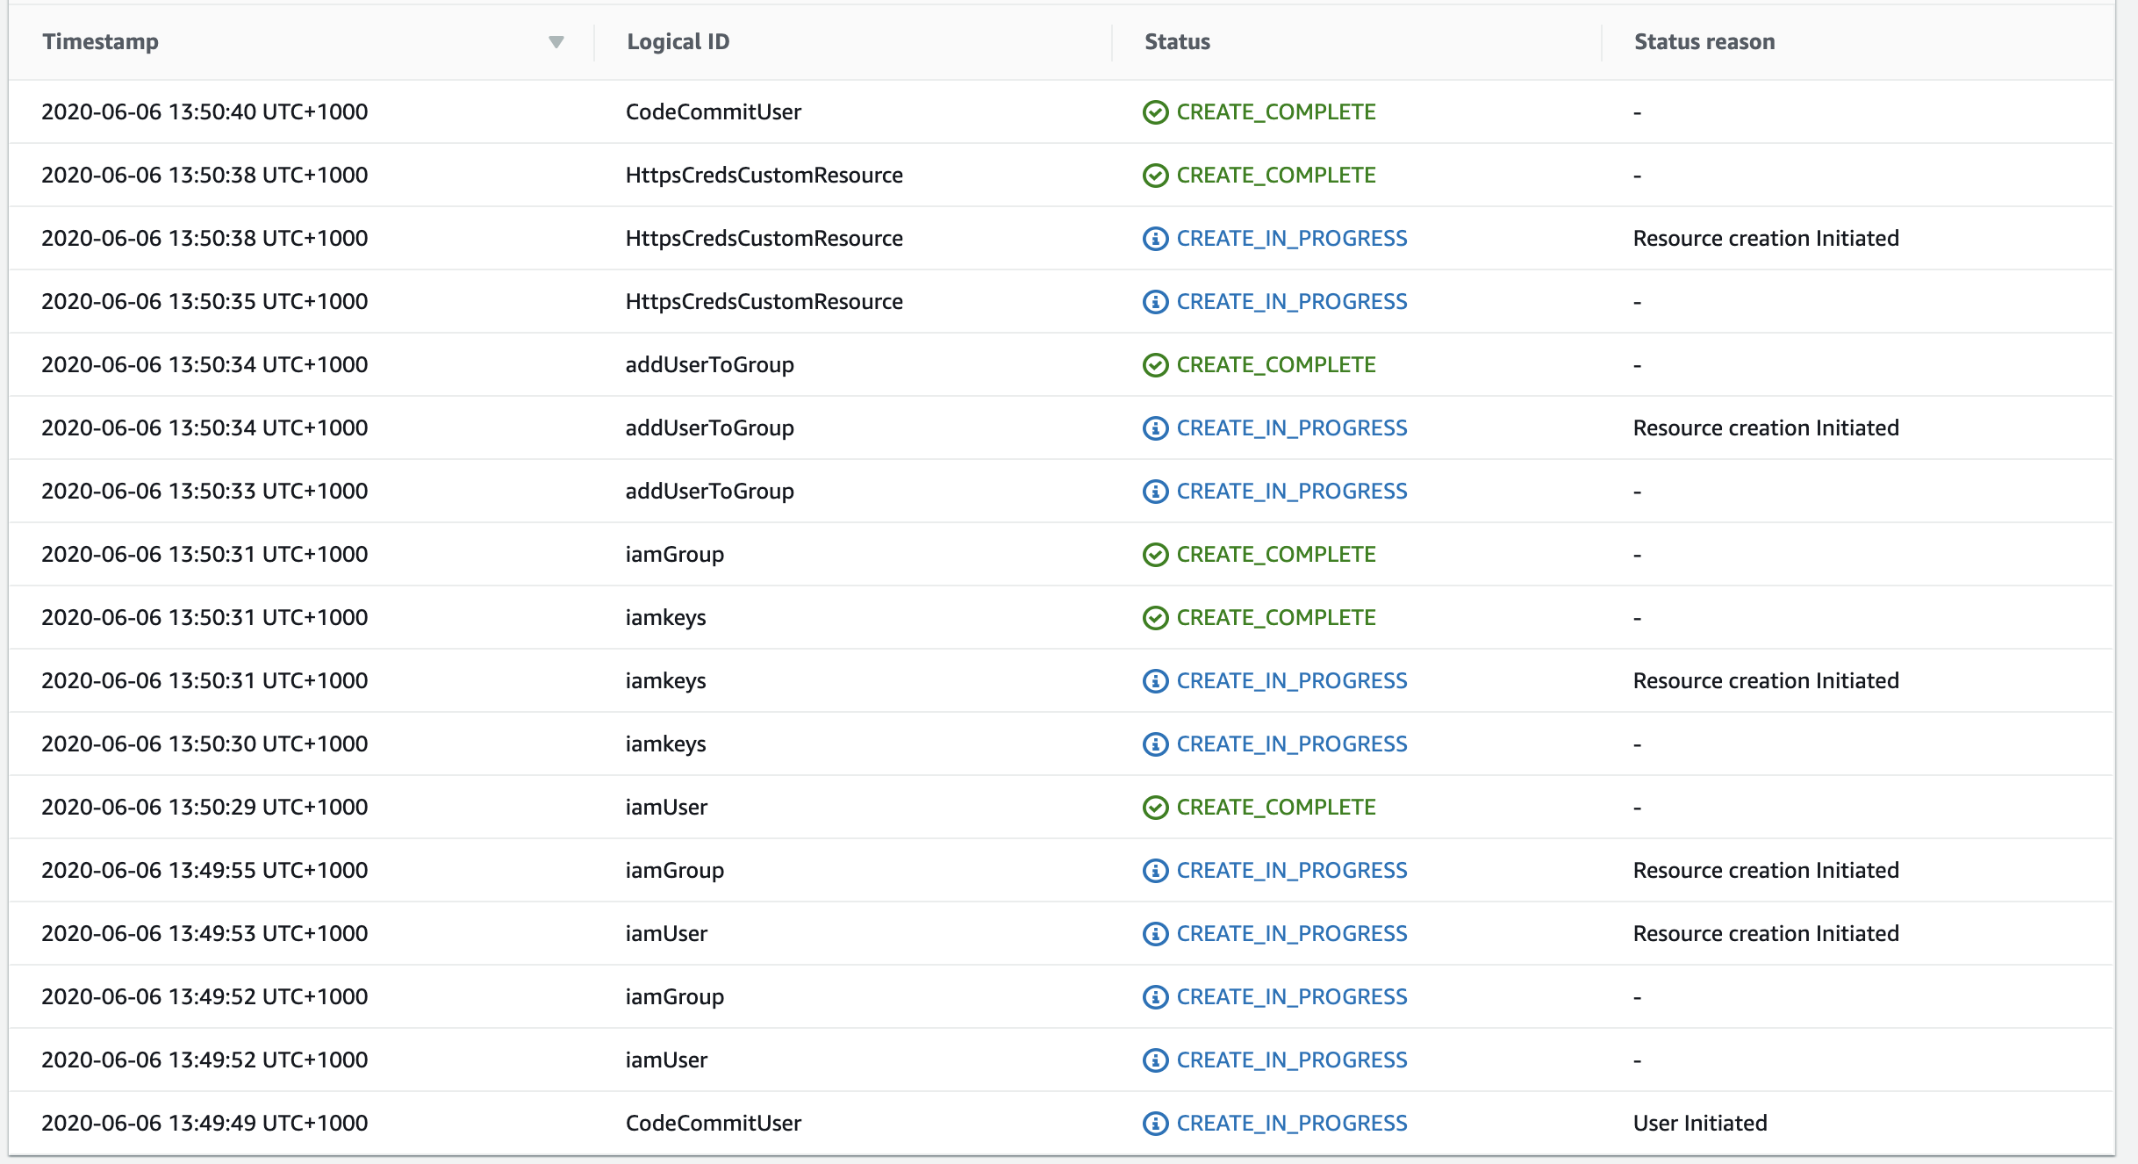Click CREATE_COMPLETE text in 13:50:40 CodeCommitUser row
The image size is (2138, 1164).
coord(1276,112)
